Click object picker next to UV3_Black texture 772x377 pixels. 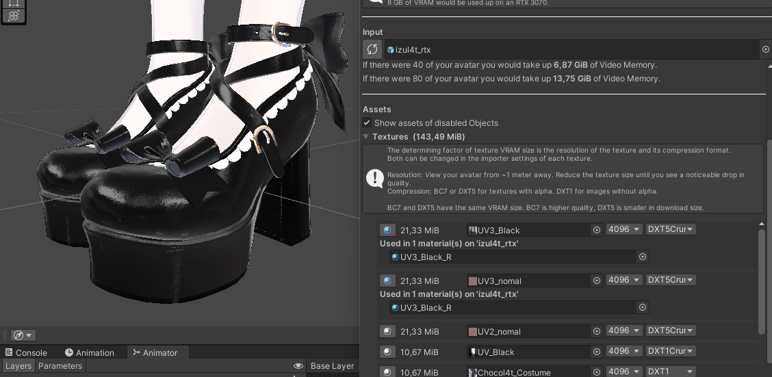click(x=597, y=231)
